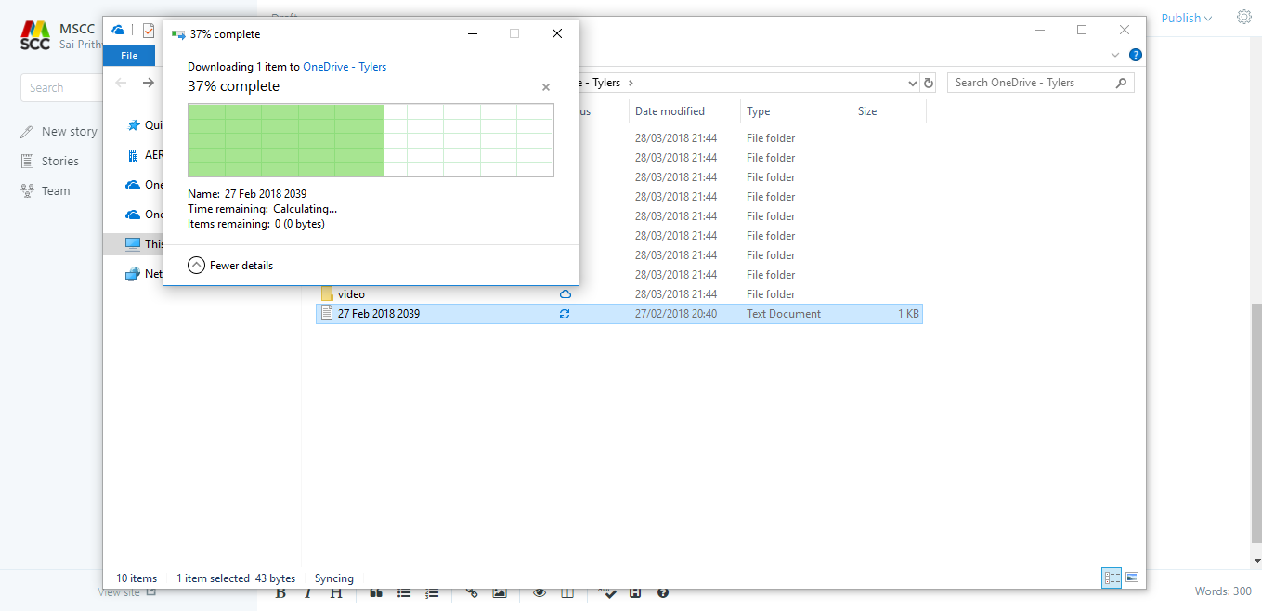Cancel the download with the small X
The height and width of the screenshot is (611, 1262).
pyautogui.click(x=546, y=87)
